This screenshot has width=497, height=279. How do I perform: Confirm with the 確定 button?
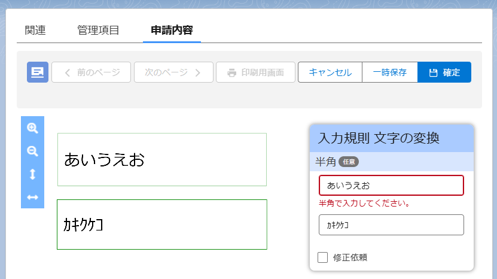444,72
